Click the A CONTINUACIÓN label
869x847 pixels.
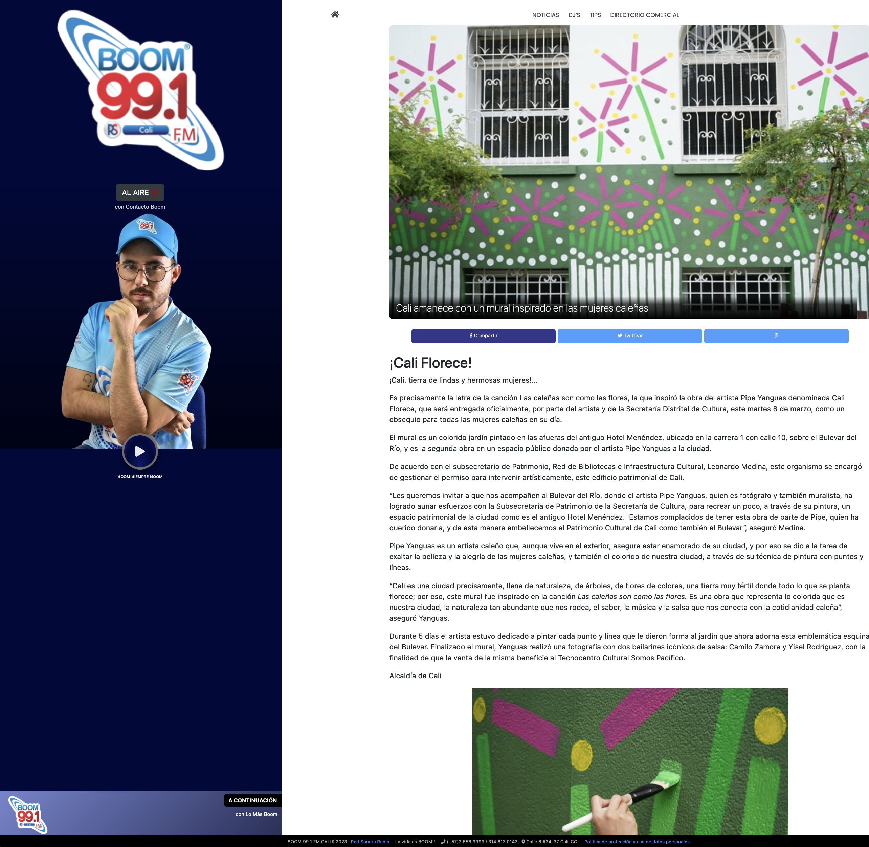click(252, 800)
